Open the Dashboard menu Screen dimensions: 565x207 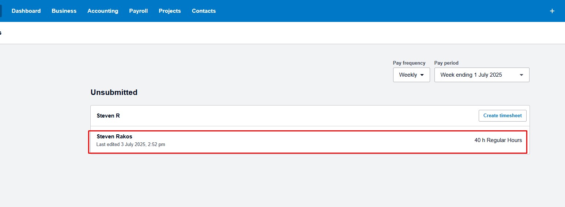pos(26,11)
